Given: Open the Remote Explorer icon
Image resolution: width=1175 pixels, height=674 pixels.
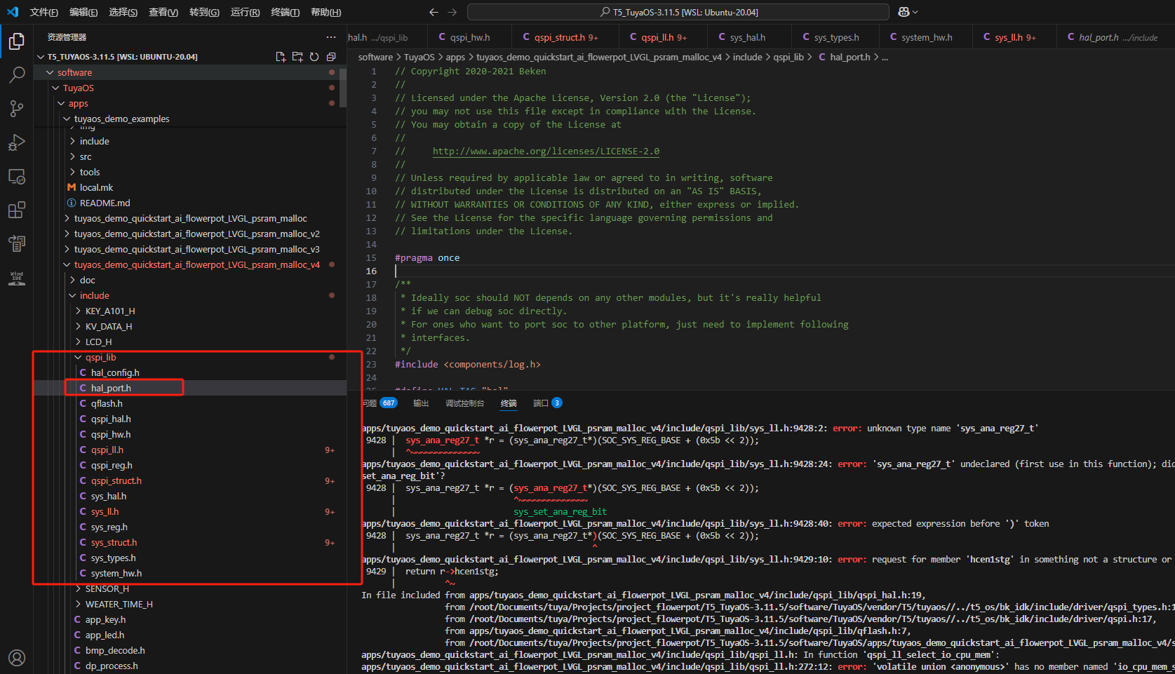Looking at the screenshot, I should click(17, 176).
